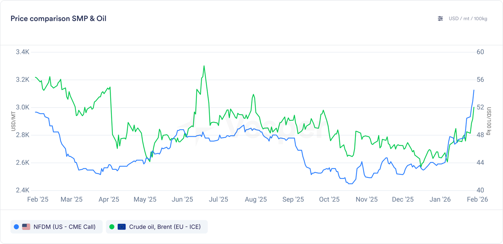The height and width of the screenshot is (244, 503).
Task: Click the US flag icon in legend
Action: pos(26,227)
